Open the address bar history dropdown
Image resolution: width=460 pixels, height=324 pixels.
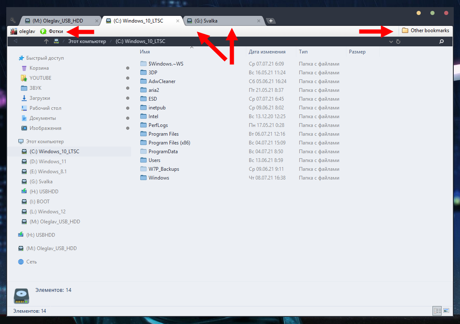(391, 41)
